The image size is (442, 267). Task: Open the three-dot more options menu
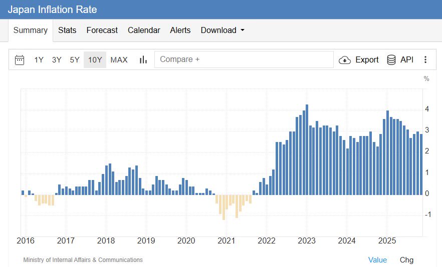(x=425, y=60)
